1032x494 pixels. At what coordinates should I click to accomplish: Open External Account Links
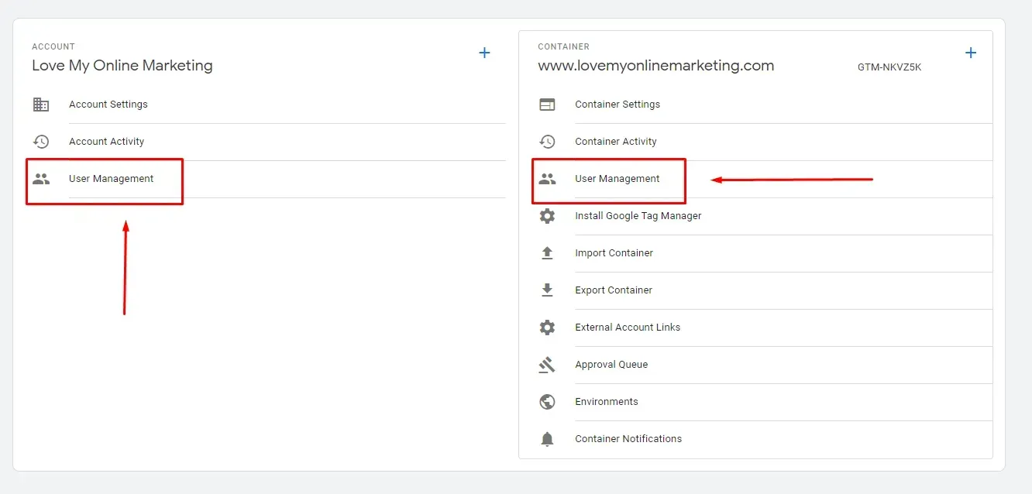click(x=628, y=328)
